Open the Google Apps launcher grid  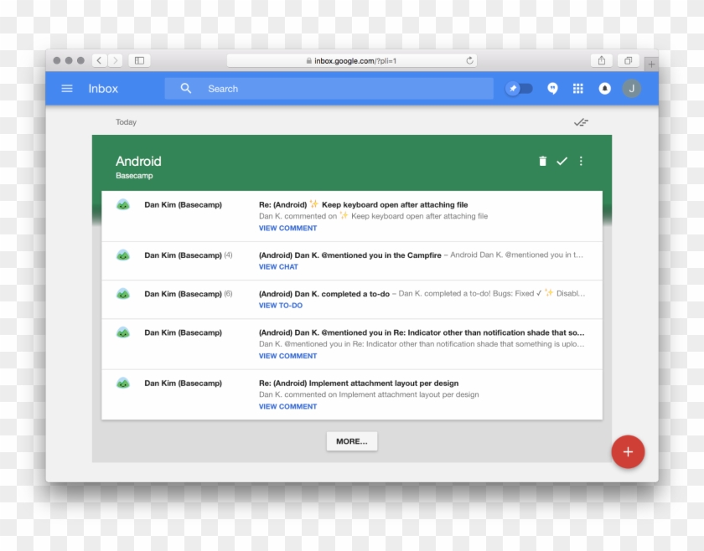point(577,88)
